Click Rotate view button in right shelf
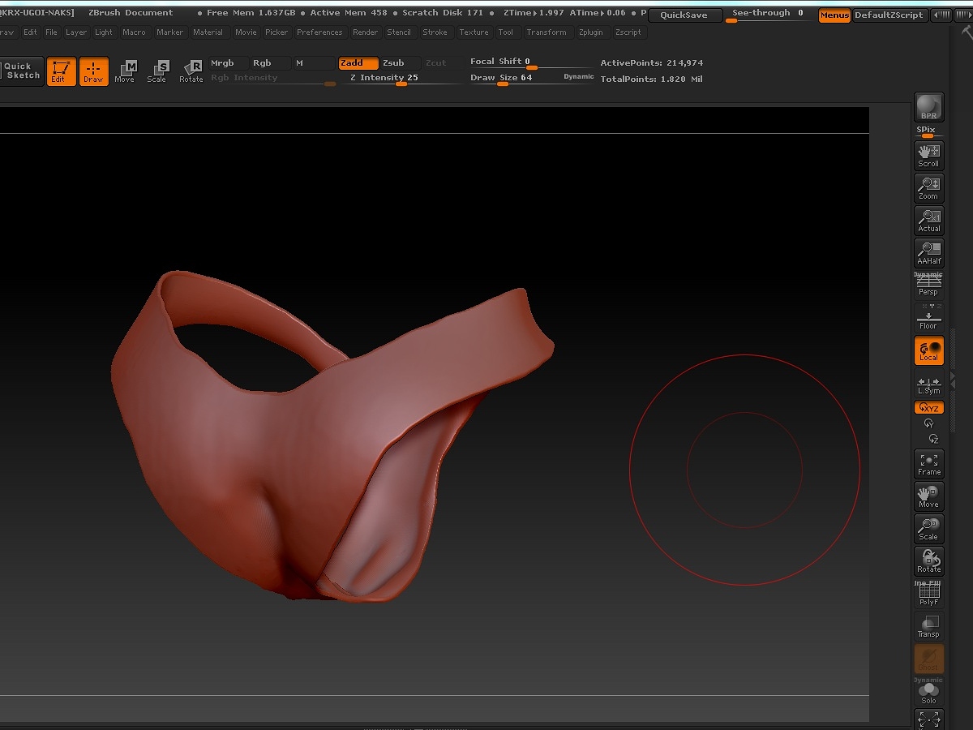The width and height of the screenshot is (973, 730). point(928,561)
